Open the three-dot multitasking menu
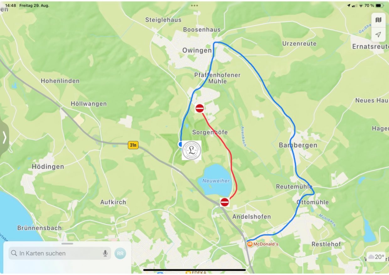 [194, 5]
